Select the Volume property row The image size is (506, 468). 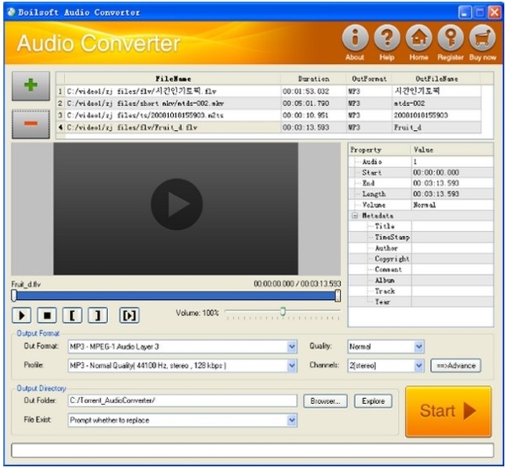tap(421, 205)
